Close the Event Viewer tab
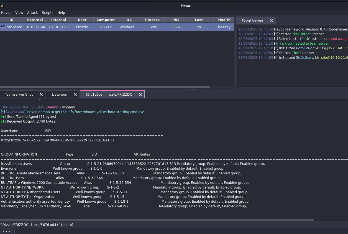348x234 pixels. tap(272, 21)
